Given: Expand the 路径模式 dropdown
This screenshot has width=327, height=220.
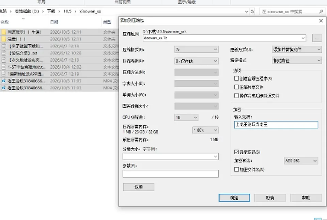Looking at the screenshot, I should click(297, 61).
